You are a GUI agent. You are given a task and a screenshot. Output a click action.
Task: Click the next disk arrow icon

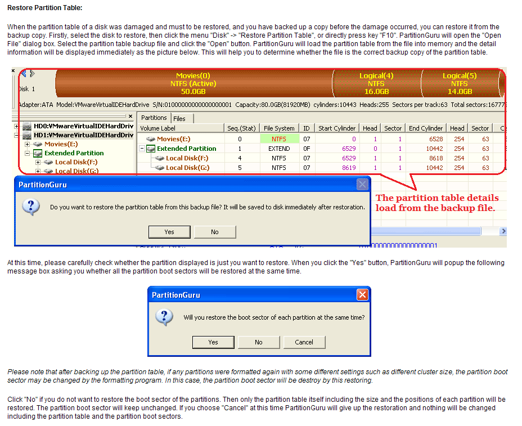pos(32,73)
